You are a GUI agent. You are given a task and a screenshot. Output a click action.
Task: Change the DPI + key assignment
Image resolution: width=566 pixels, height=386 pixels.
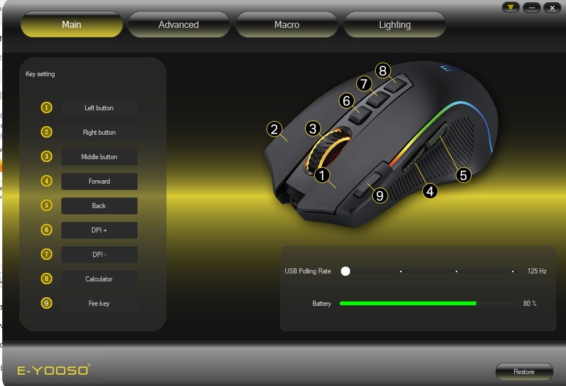(x=99, y=230)
